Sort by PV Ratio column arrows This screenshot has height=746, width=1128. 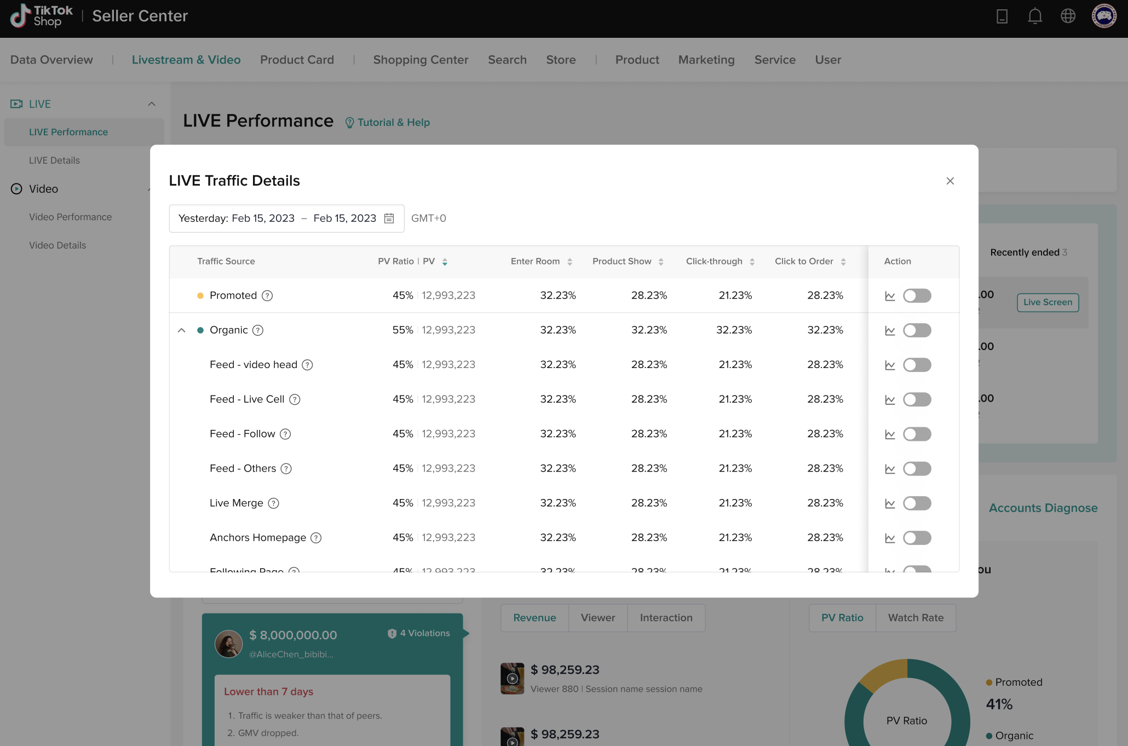(445, 262)
